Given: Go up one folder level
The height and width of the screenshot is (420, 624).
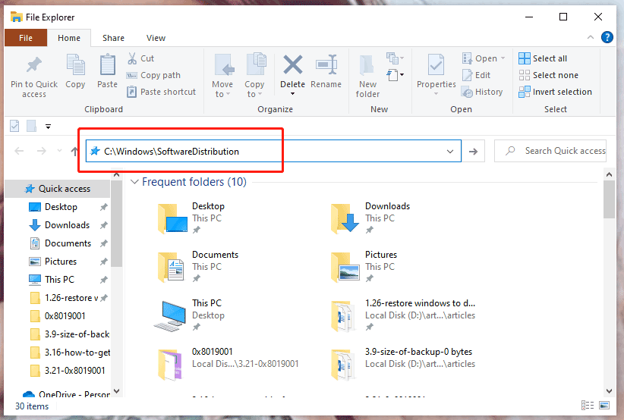Looking at the screenshot, I should click(74, 151).
